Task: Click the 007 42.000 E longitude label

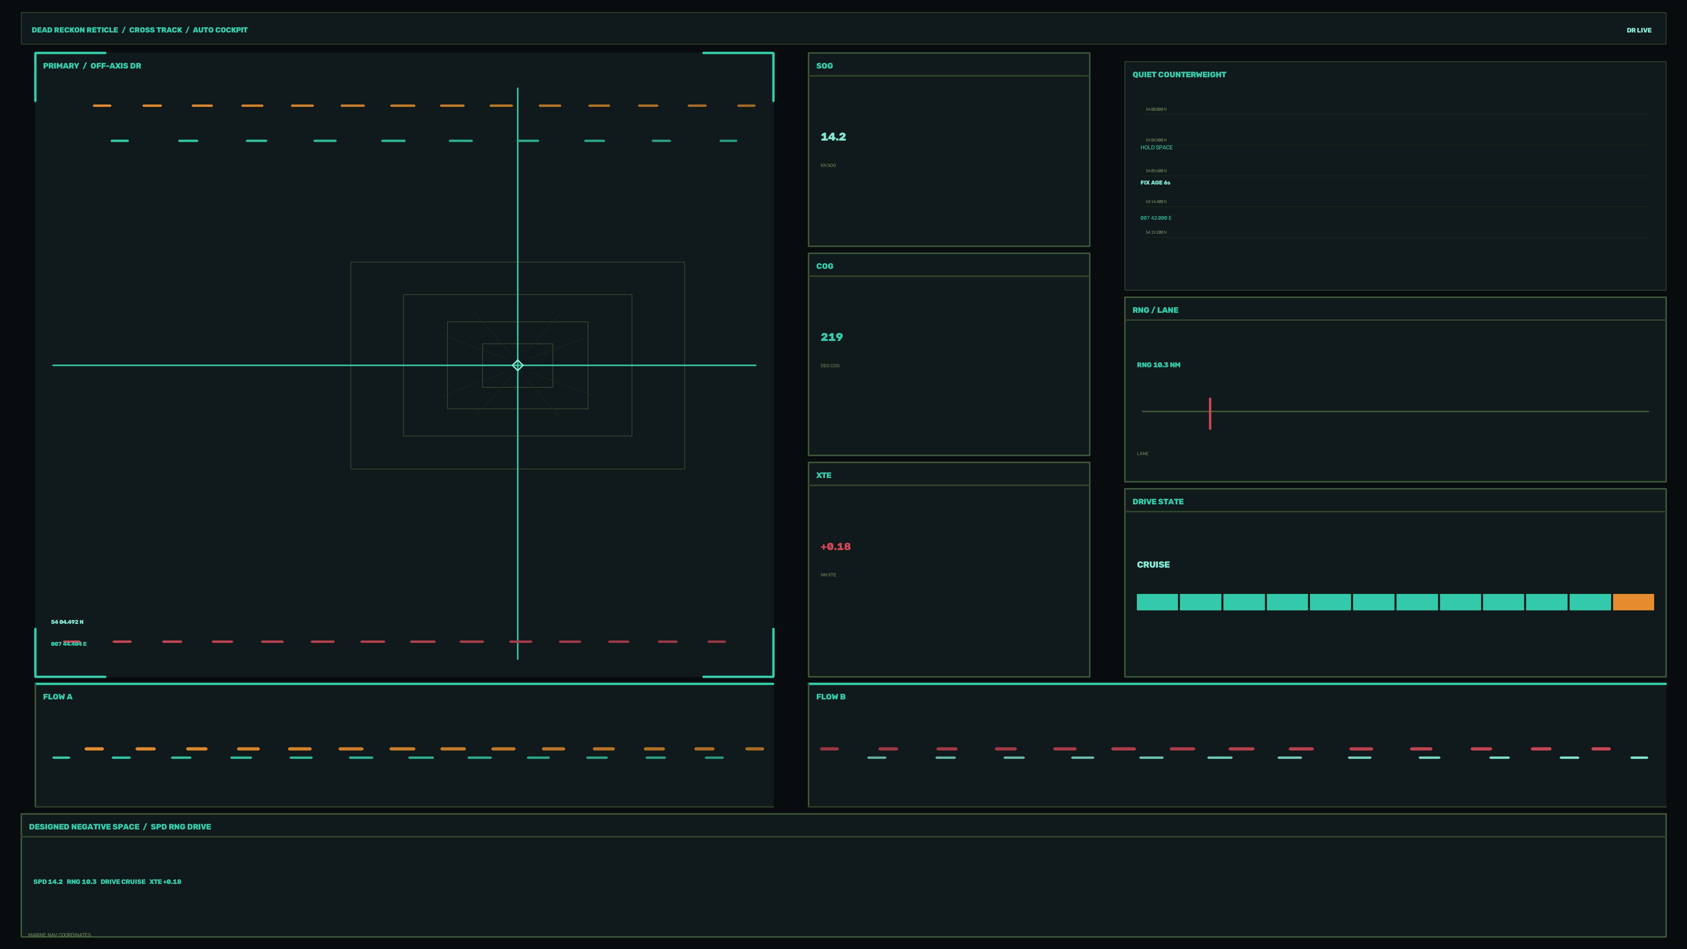Action: pyautogui.click(x=1156, y=218)
